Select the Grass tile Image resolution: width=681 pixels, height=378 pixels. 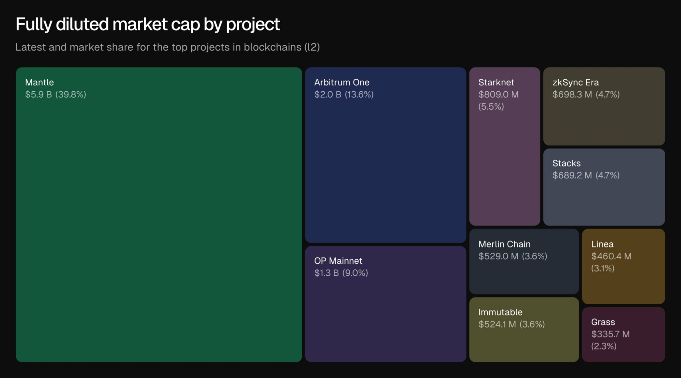(x=623, y=334)
